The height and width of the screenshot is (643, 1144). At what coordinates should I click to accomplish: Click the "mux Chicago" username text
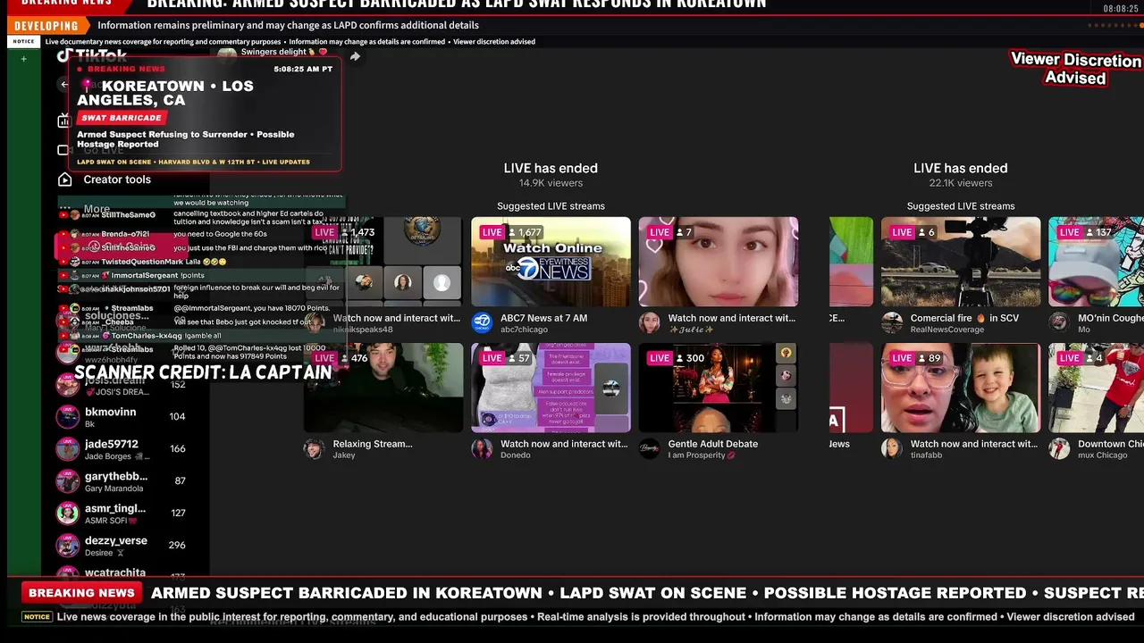(x=1104, y=455)
